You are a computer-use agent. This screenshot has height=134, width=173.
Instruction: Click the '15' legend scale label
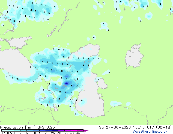(40, 133)
